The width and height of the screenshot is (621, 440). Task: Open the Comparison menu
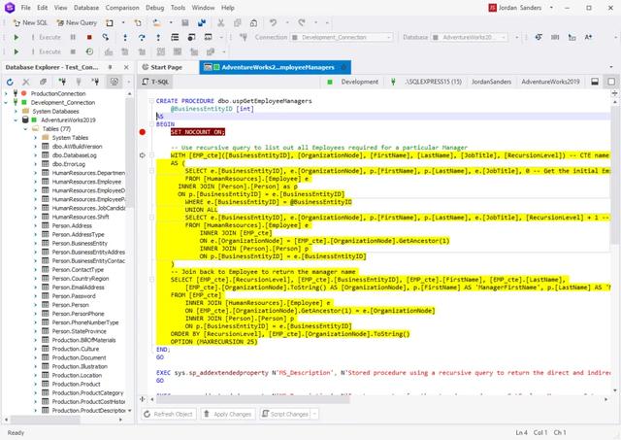coord(122,8)
